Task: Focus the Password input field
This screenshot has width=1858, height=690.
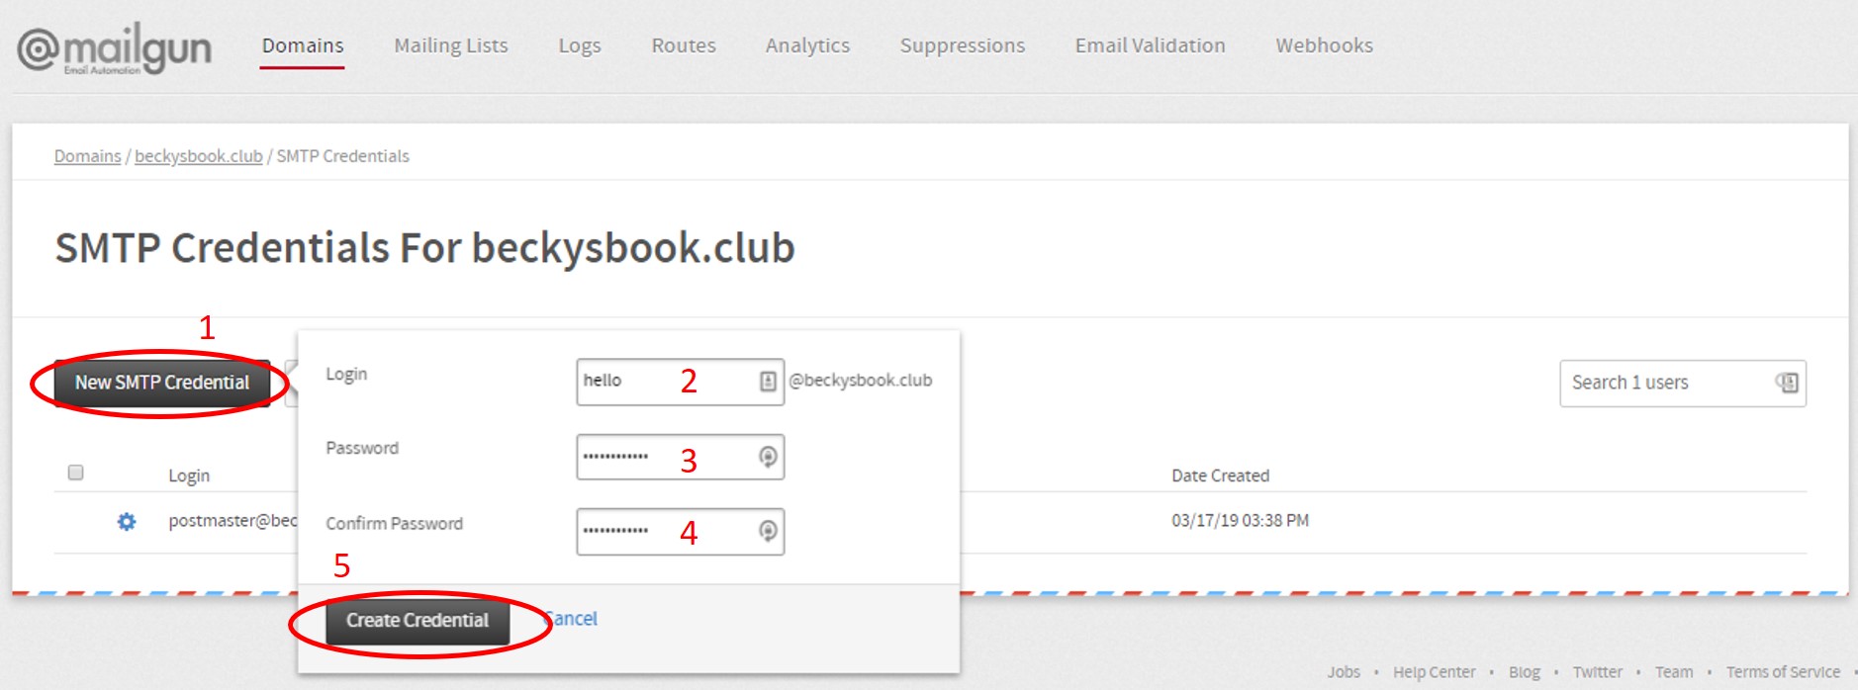Action: (681, 457)
